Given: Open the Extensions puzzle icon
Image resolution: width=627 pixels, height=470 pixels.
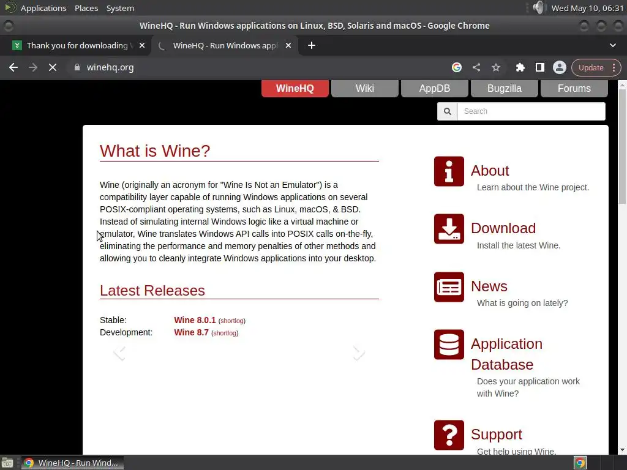Looking at the screenshot, I should [x=520, y=67].
